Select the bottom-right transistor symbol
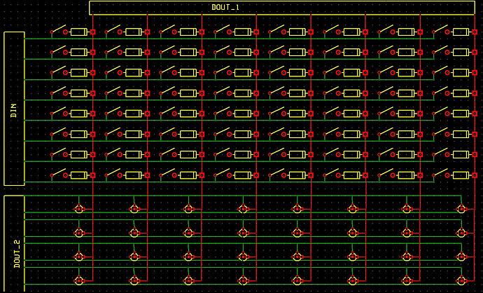This screenshot has width=483, height=293. (461, 280)
